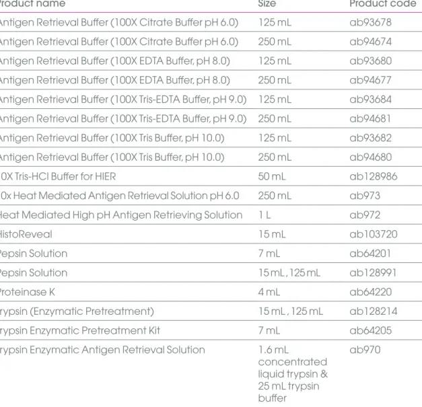The height and width of the screenshot is (407, 422).
Task: Open product code ab93684
Action: point(370,100)
